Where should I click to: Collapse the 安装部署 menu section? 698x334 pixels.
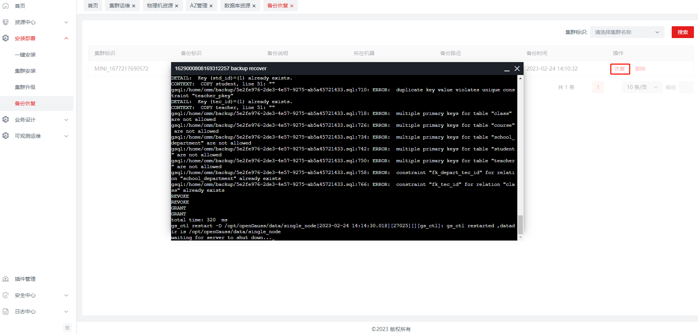click(x=66, y=38)
